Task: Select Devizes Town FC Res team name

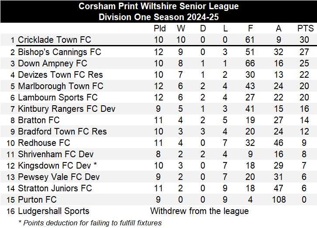Action: tap(60, 75)
